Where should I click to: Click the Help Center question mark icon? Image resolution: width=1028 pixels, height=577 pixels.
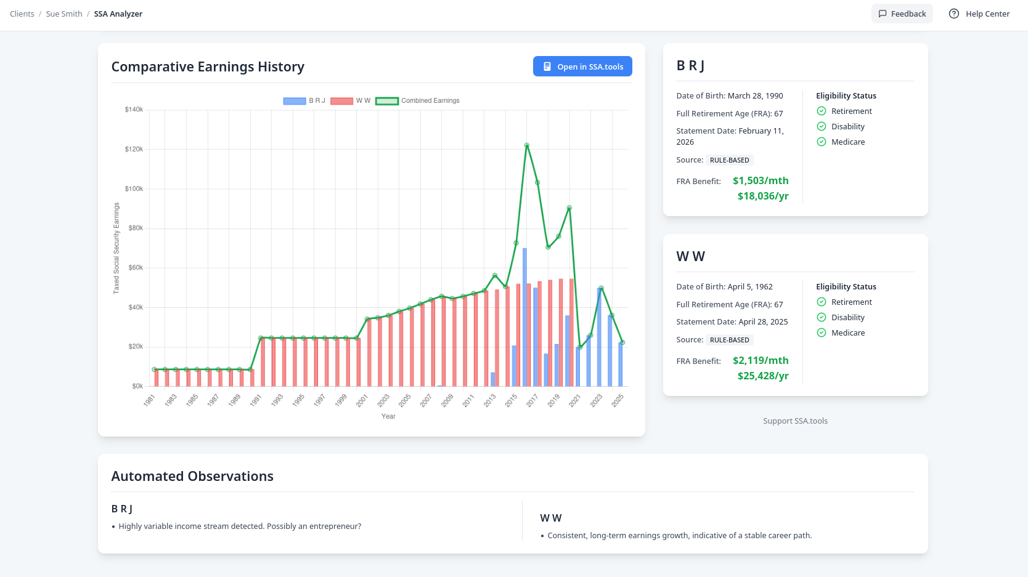954,14
